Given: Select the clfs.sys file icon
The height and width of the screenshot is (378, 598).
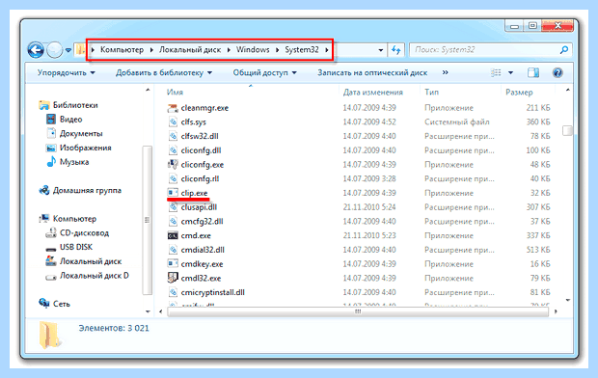Looking at the screenshot, I should [x=173, y=122].
